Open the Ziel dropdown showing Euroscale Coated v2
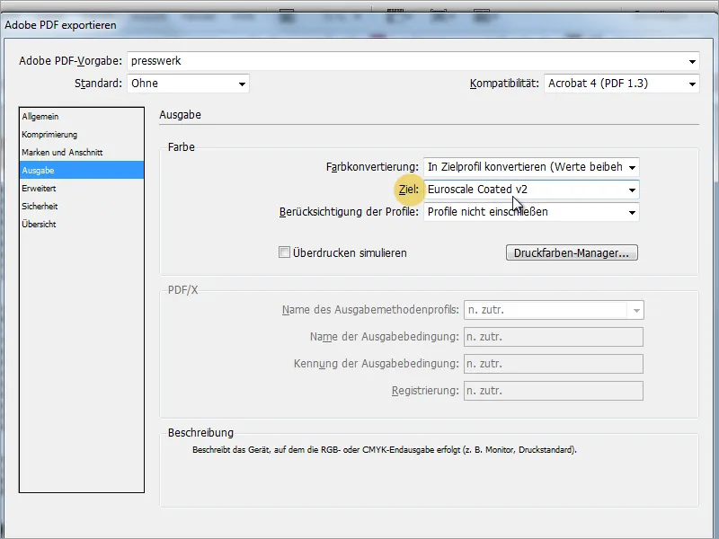The height and width of the screenshot is (539, 719). [531, 190]
